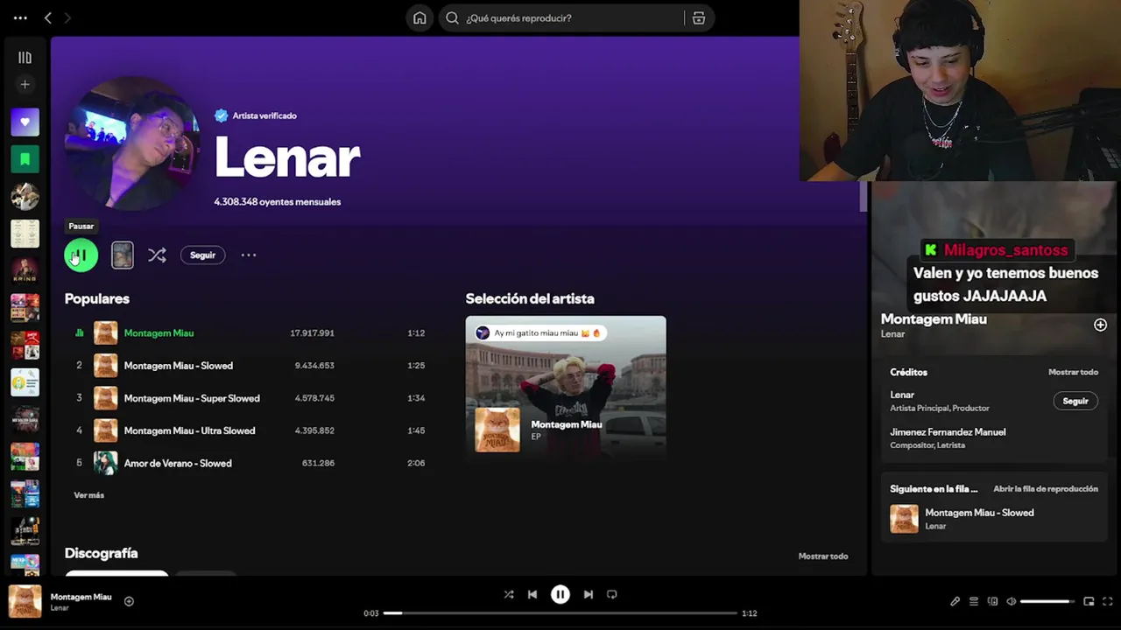This screenshot has width=1121, height=630.
Task: Go back with the left arrow
Action: (48, 17)
